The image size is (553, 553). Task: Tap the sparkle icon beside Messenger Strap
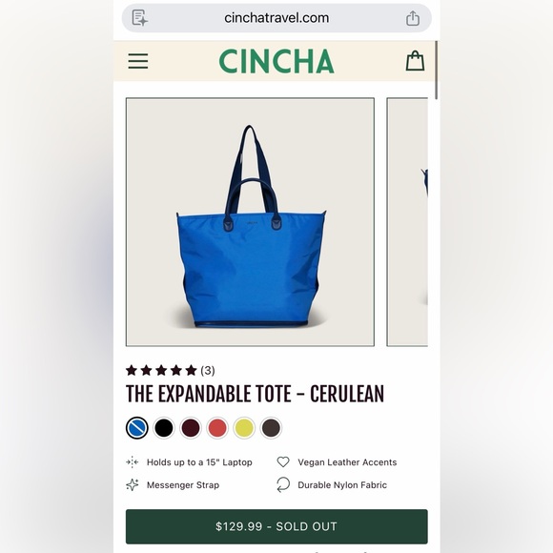pos(133,485)
